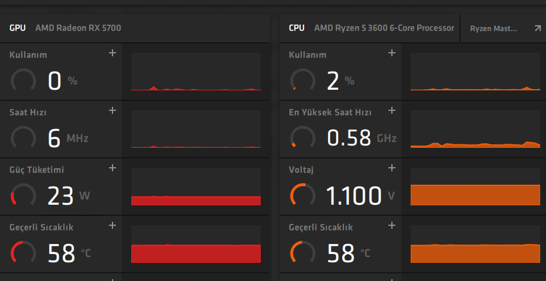The width and height of the screenshot is (546, 281).
Task: Click the plus icon beside En Yüksek Saat Hızı
Action: [x=392, y=110]
